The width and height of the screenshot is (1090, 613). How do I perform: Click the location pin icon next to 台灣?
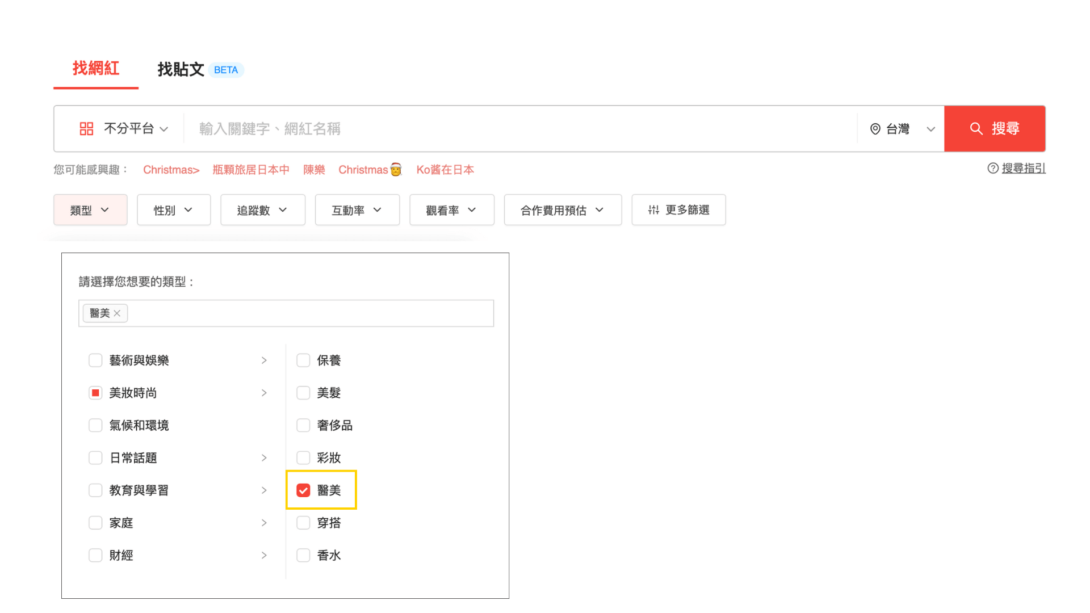(875, 129)
